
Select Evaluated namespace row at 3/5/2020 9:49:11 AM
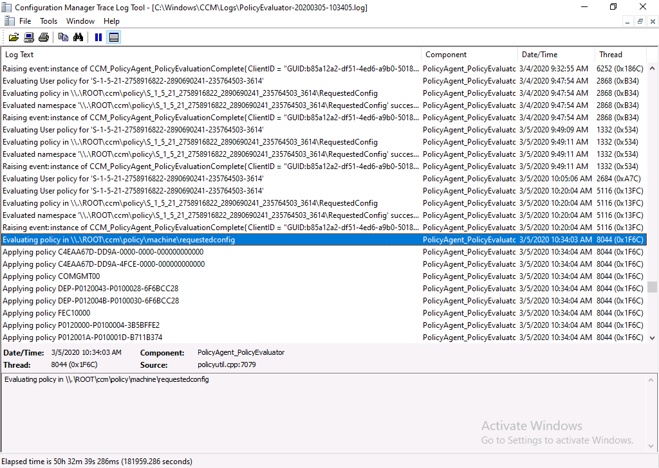(x=324, y=154)
